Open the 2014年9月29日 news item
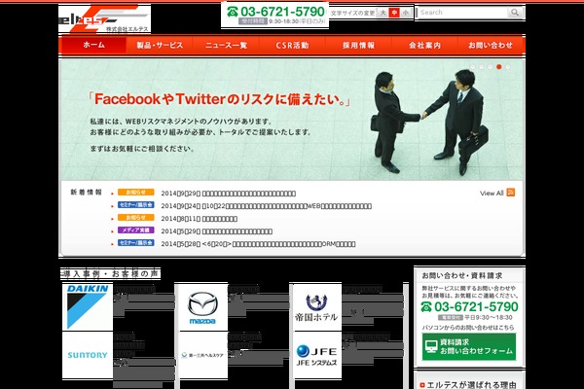Image resolution: width=584 pixels, height=389 pixels. [229, 194]
